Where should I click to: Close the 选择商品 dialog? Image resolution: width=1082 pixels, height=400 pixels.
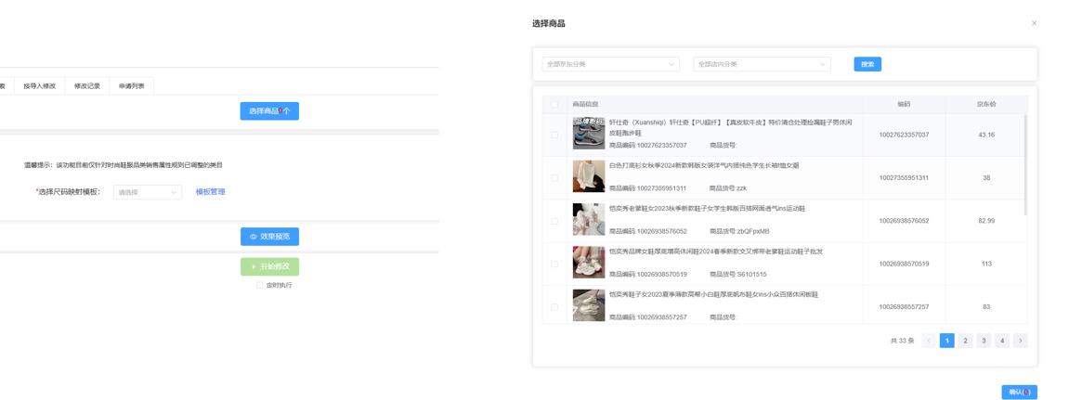(x=1034, y=23)
